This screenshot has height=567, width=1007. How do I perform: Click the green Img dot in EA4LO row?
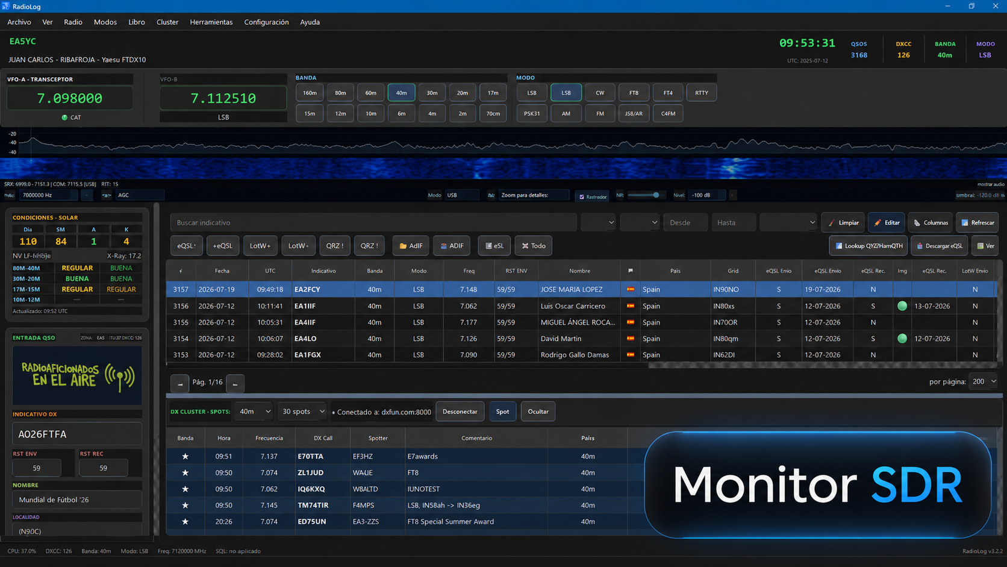(x=902, y=339)
